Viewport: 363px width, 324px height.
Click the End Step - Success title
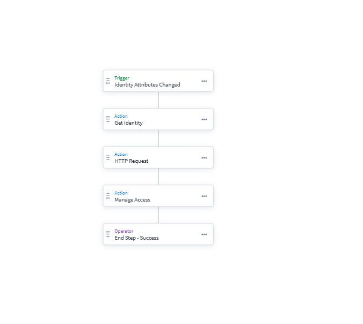[136, 238]
